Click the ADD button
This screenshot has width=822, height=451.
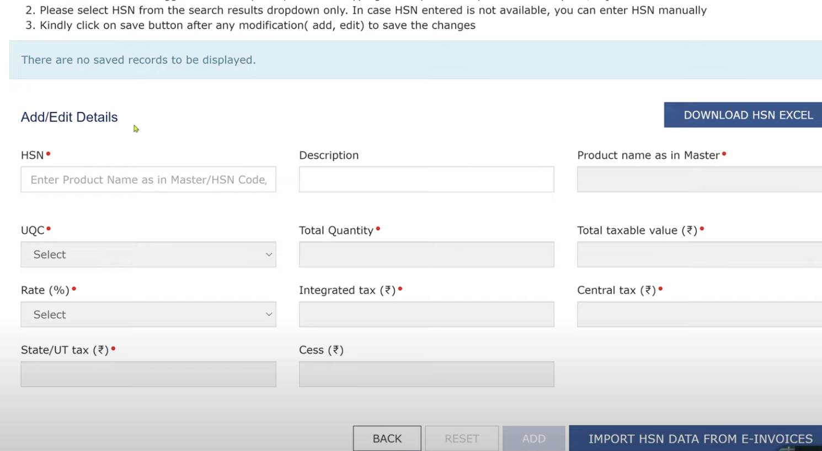[x=533, y=438]
